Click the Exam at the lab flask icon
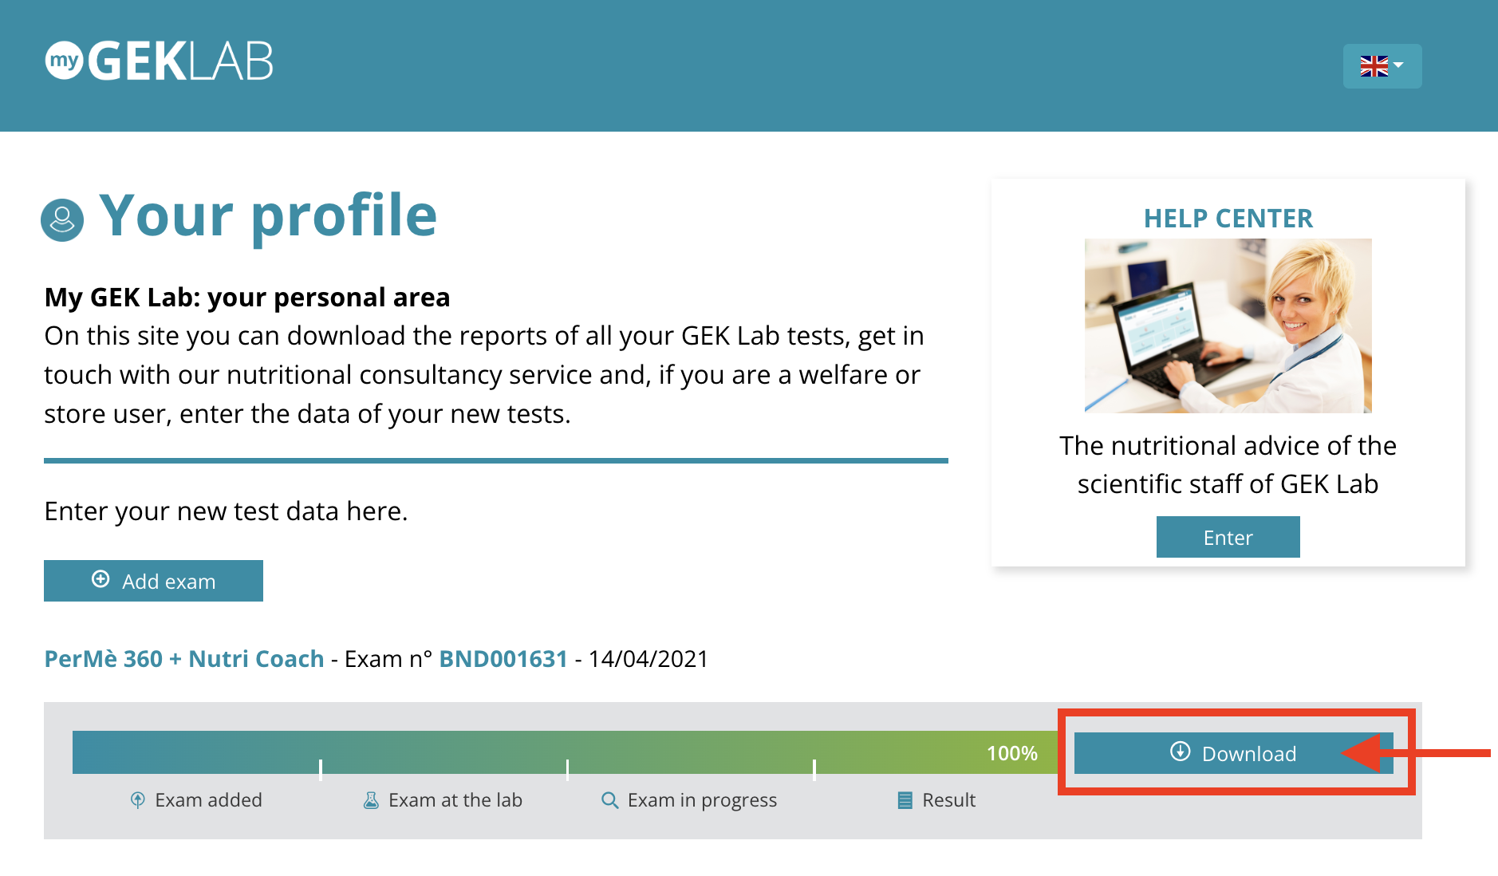Image resolution: width=1498 pixels, height=876 pixels. pos(371,800)
